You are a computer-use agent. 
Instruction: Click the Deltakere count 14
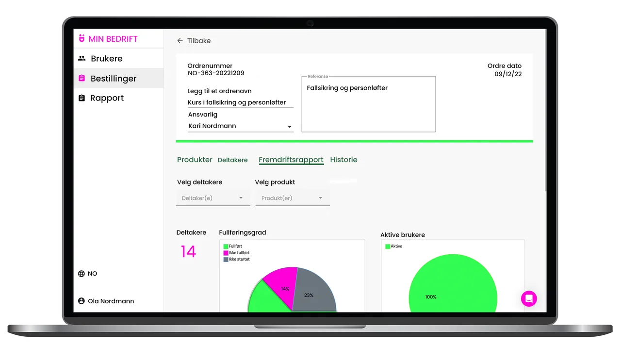188,251
